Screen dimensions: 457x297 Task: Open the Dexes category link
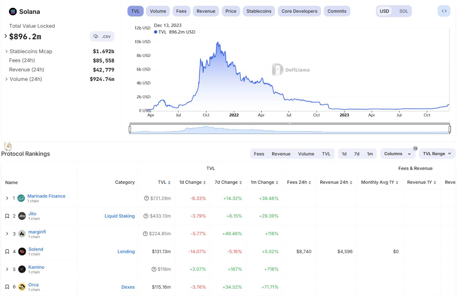128,287
